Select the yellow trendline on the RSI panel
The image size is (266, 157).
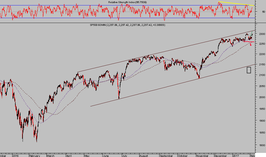(236, 4)
